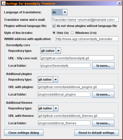Toggle do not show plugins without language file
Image resolution: width=123 pixels, height=140 pixels.
pyautogui.click(x=54, y=26)
